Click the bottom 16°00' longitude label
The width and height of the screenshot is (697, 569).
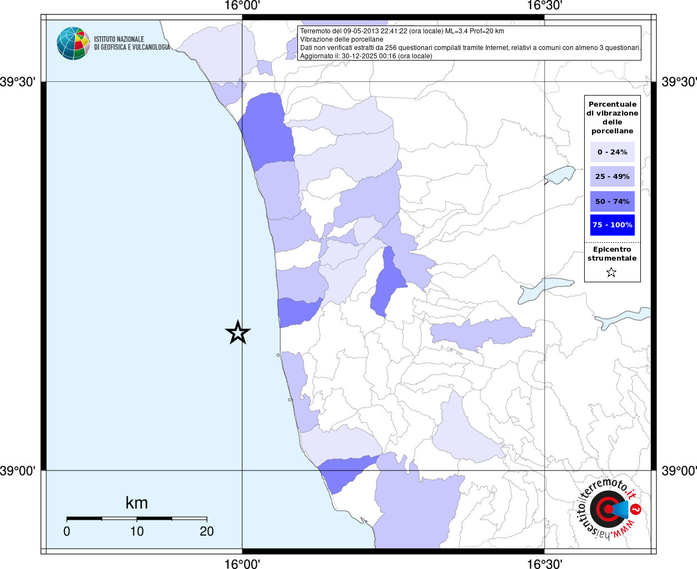242,563
